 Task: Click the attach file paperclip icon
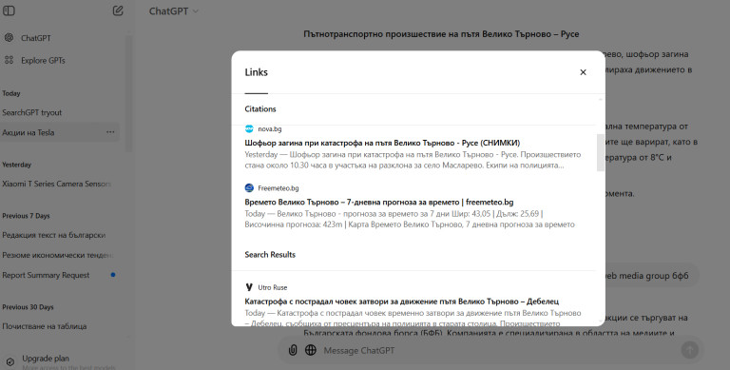[x=293, y=350]
